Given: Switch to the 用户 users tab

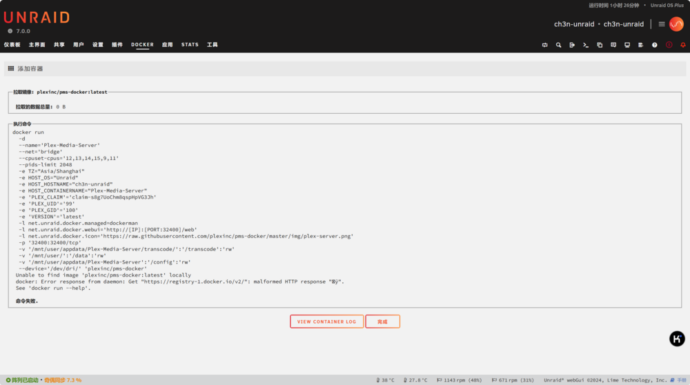Looking at the screenshot, I should pos(79,45).
